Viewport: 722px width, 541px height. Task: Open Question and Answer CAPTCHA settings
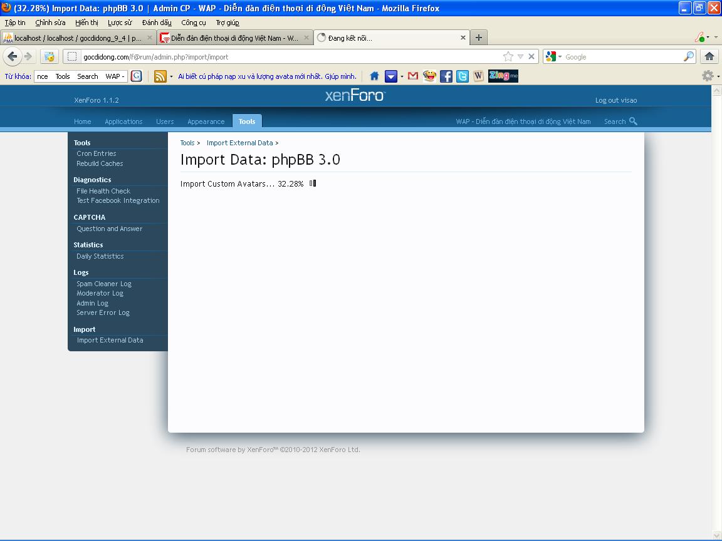click(109, 229)
